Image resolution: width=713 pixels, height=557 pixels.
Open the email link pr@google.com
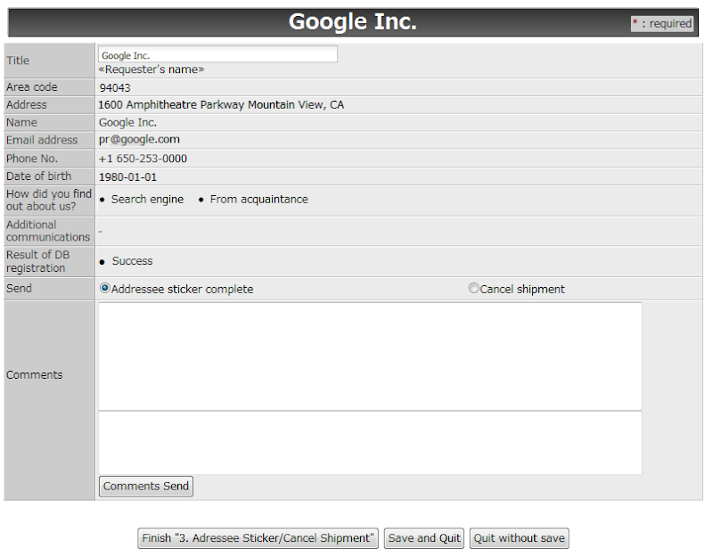click(139, 139)
